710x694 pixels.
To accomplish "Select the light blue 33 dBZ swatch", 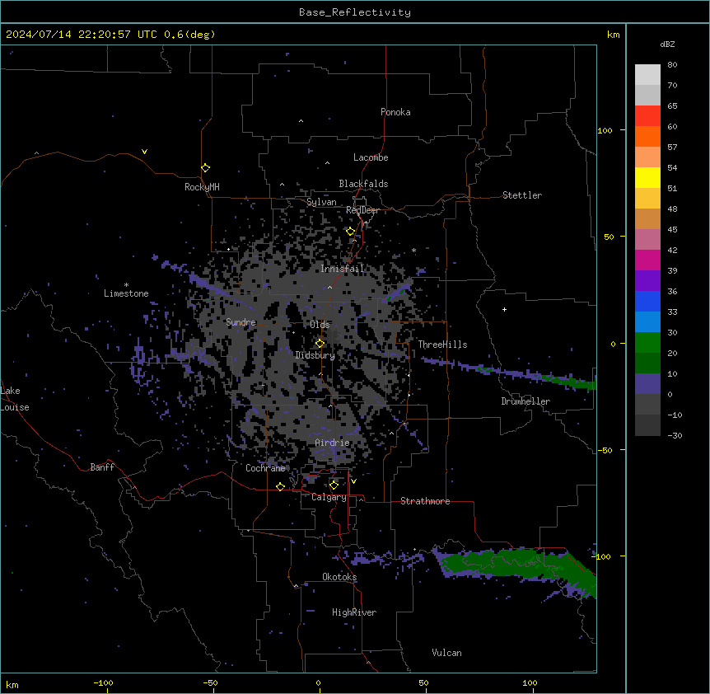I will coord(647,321).
